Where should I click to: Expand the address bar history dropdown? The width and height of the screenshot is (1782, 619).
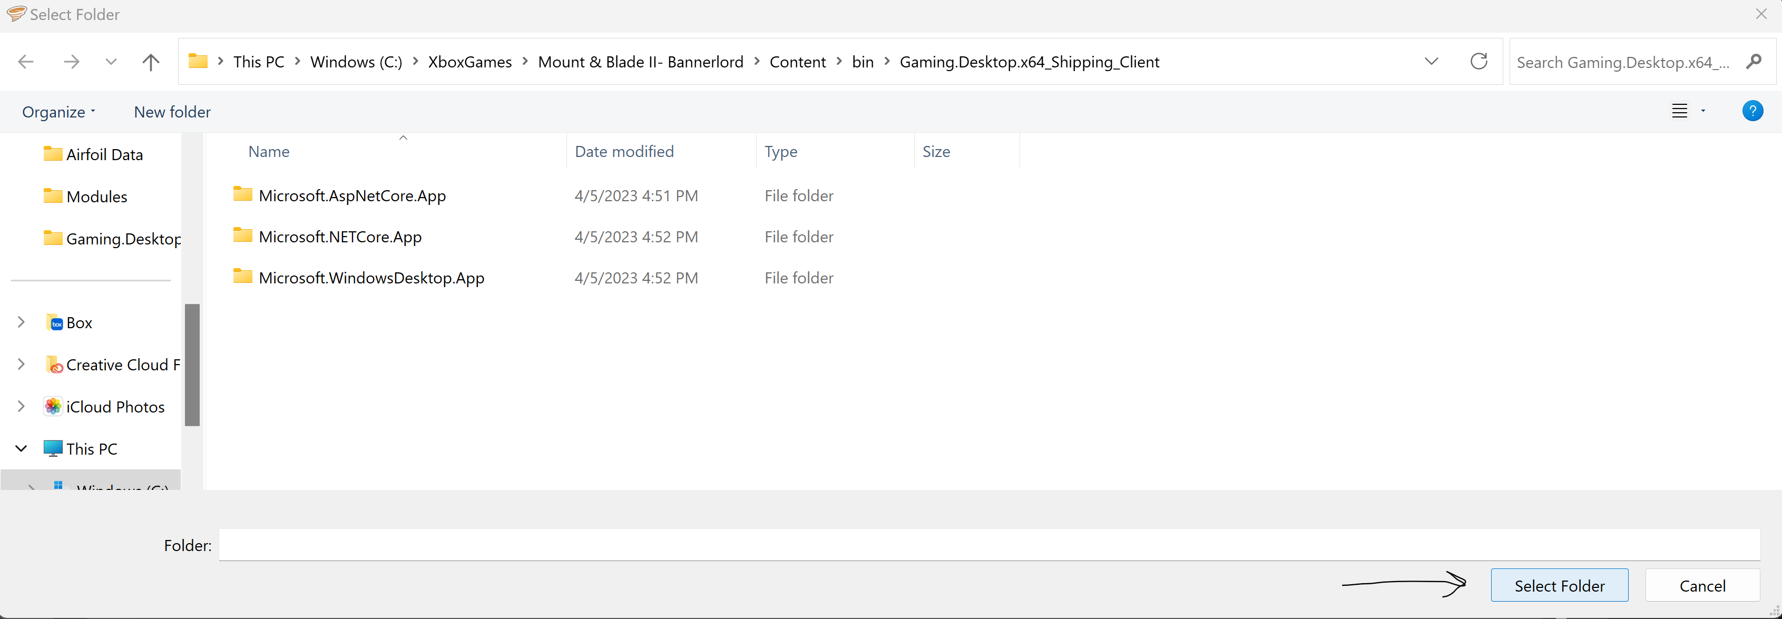tap(1431, 62)
